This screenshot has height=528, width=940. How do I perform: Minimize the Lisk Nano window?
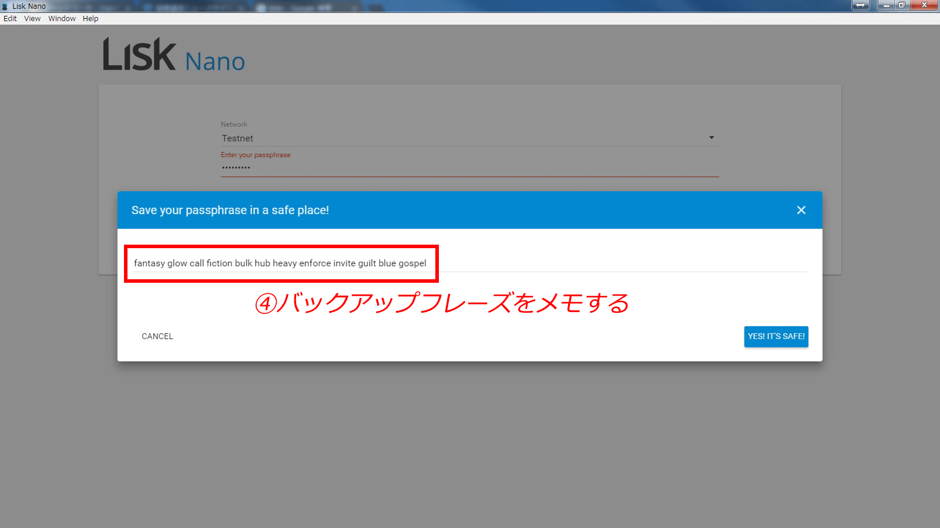click(886, 5)
